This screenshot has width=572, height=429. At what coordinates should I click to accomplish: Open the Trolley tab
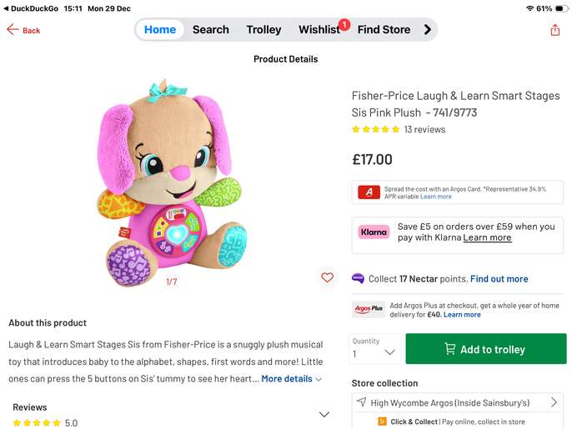[263, 30]
